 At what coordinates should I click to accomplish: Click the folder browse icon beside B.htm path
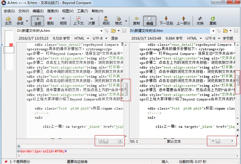point(226,31)
